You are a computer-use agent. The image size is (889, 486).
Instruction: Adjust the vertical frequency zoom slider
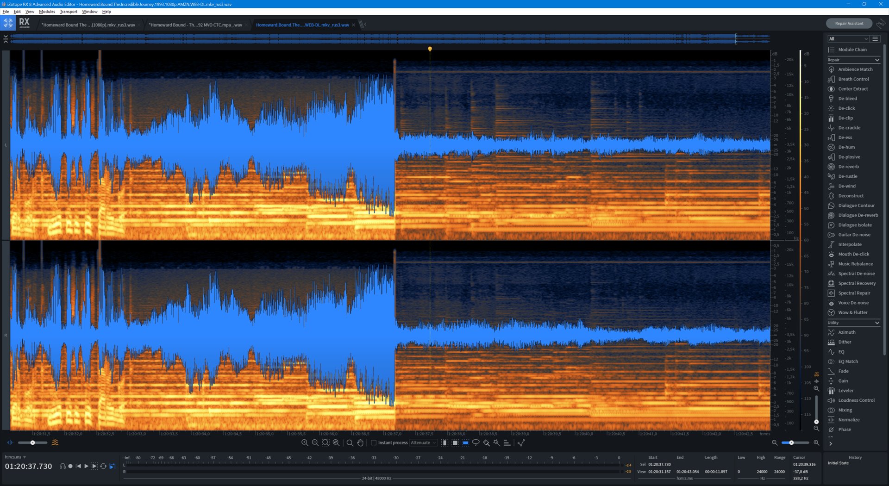click(816, 409)
